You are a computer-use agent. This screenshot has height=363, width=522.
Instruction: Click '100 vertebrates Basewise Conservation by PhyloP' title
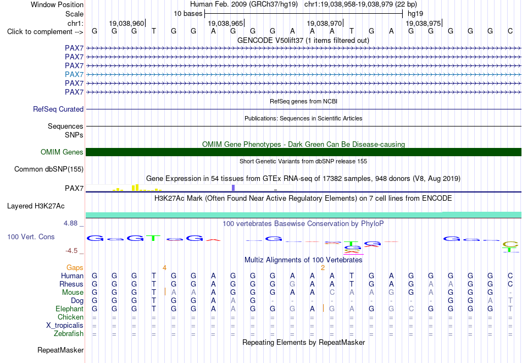point(303,224)
